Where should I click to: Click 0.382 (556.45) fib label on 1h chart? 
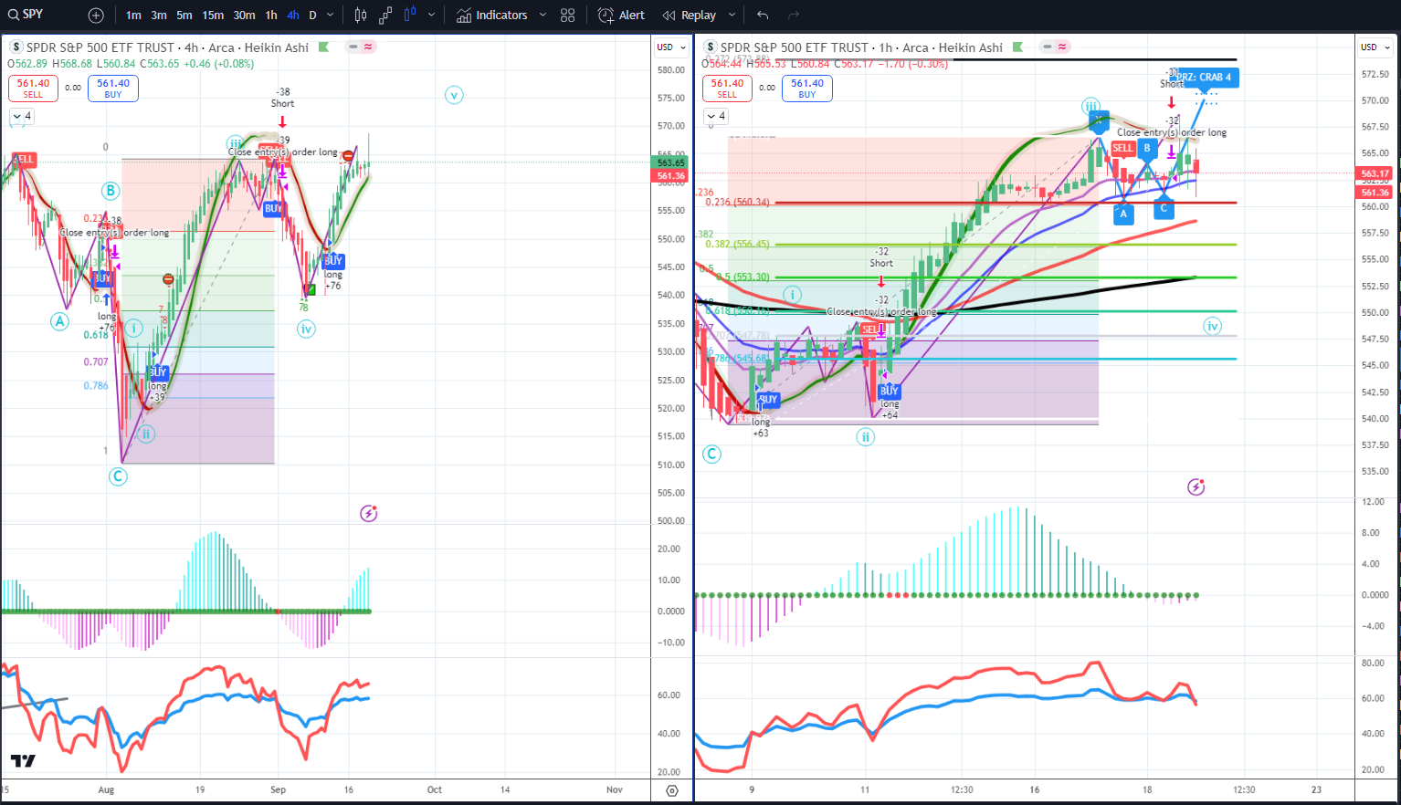point(738,245)
